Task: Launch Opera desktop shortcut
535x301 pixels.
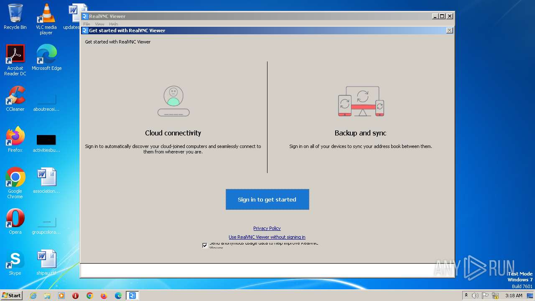Action: 15,221
